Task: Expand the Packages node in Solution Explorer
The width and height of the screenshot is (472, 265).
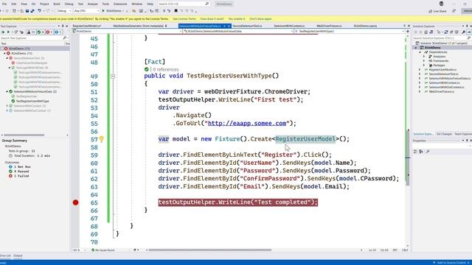Action: [x=424, y=66]
